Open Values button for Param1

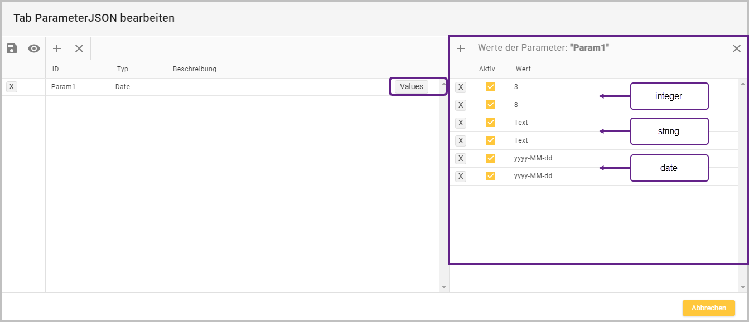click(x=412, y=86)
